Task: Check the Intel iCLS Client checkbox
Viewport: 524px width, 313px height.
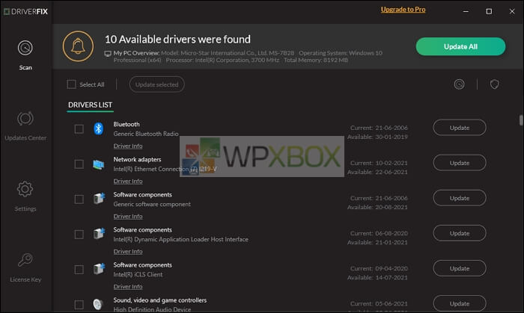Action: (79, 270)
